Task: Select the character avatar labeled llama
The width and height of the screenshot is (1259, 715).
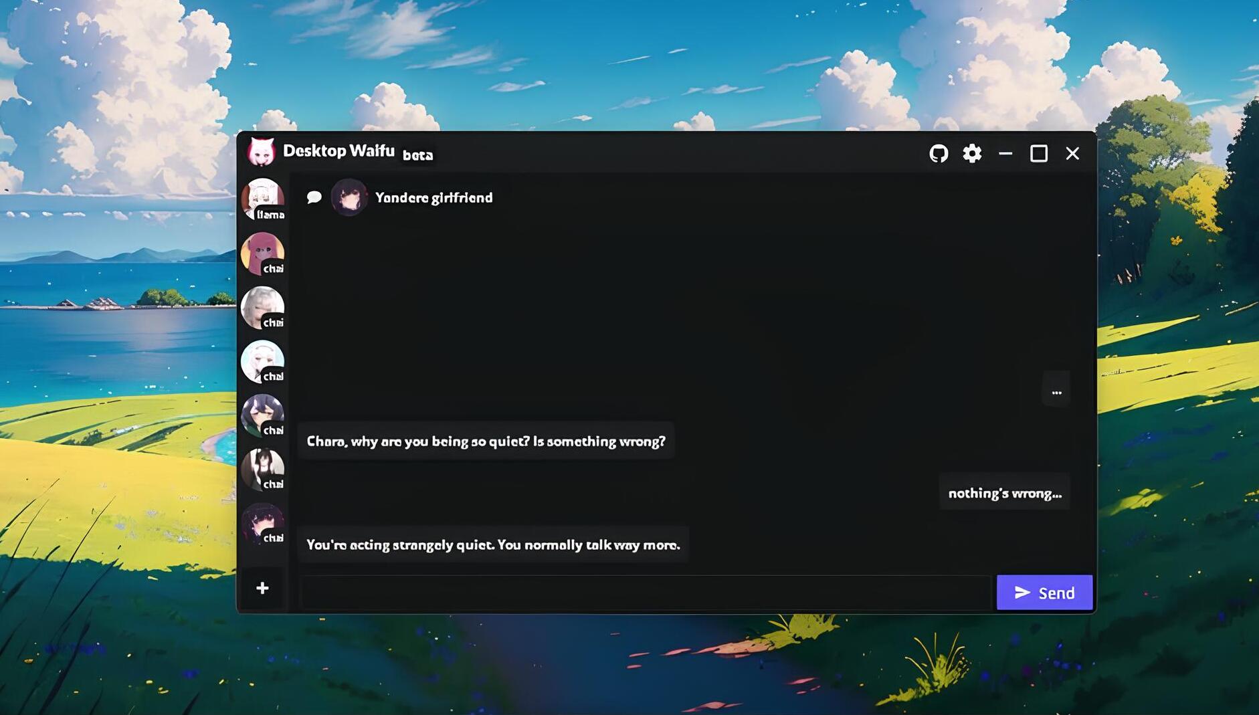Action: 262,199
